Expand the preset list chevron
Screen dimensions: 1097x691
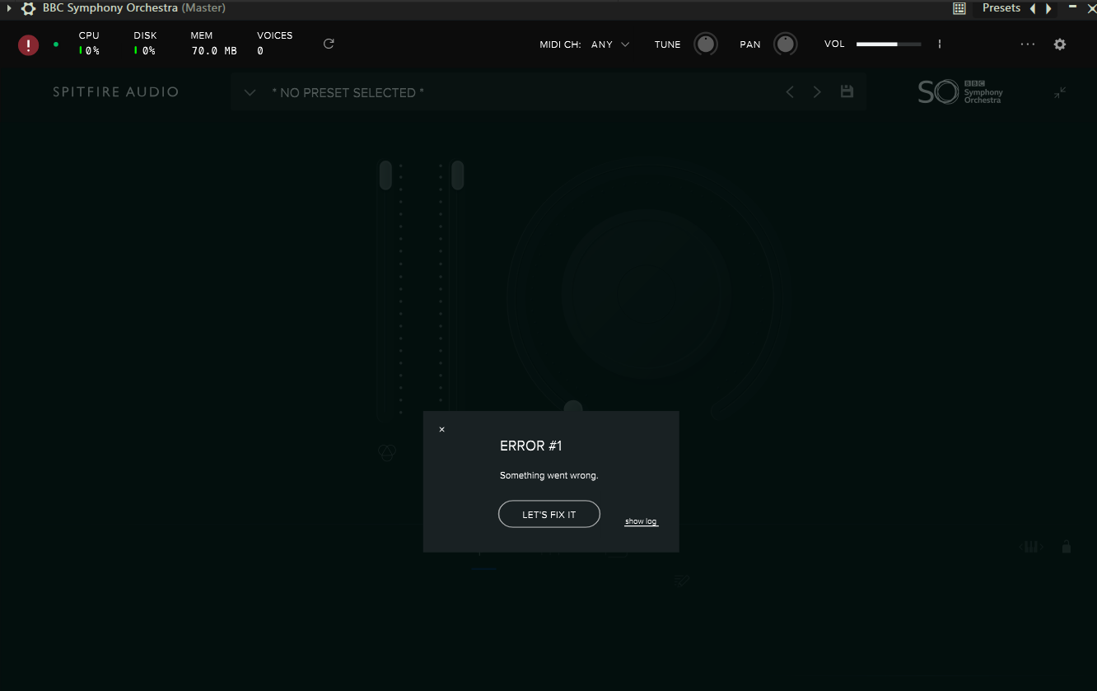pyautogui.click(x=250, y=92)
